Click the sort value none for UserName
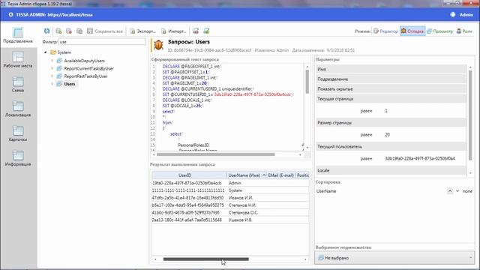The image size is (480, 270). (x=467, y=190)
